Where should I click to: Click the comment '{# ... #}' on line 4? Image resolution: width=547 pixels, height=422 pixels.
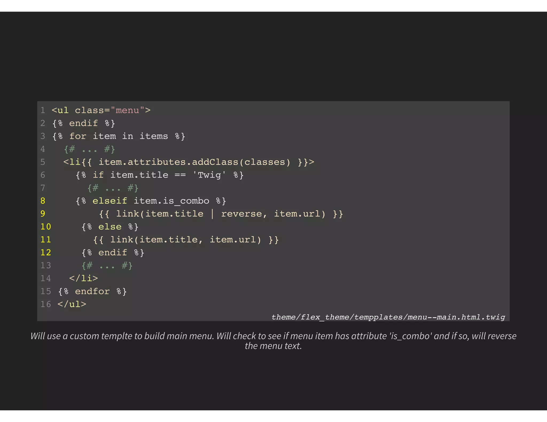coord(89,149)
